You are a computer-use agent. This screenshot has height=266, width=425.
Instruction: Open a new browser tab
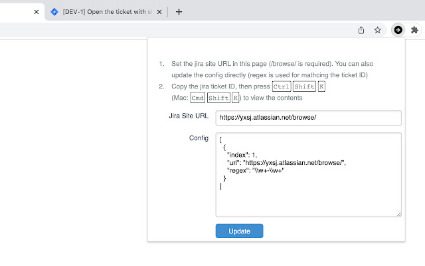pos(179,12)
